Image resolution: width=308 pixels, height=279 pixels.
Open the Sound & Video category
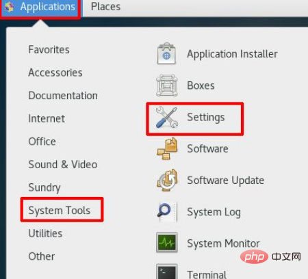(63, 165)
